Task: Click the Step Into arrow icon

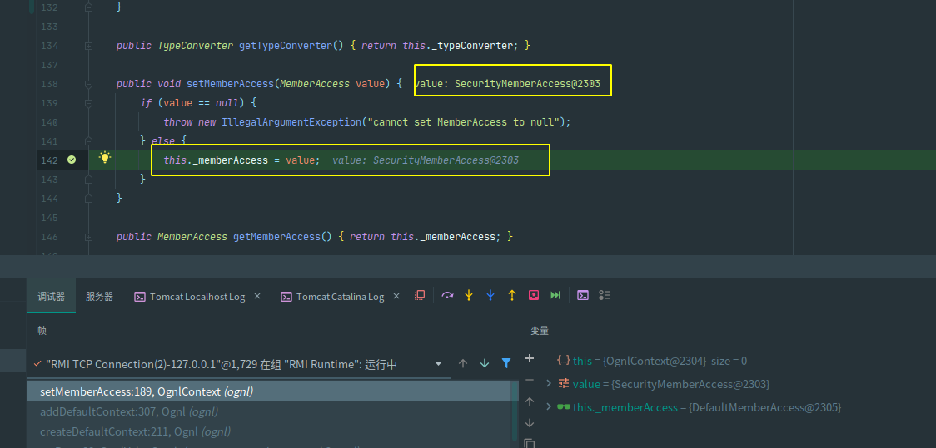Action: pyautogui.click(x=469, y=295)
